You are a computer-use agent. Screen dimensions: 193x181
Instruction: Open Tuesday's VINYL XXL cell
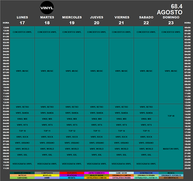tap(47, 155)
